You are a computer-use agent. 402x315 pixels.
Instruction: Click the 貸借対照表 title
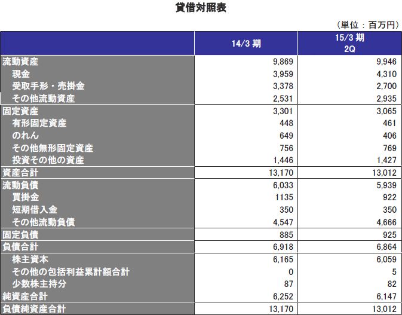(201, 8)
